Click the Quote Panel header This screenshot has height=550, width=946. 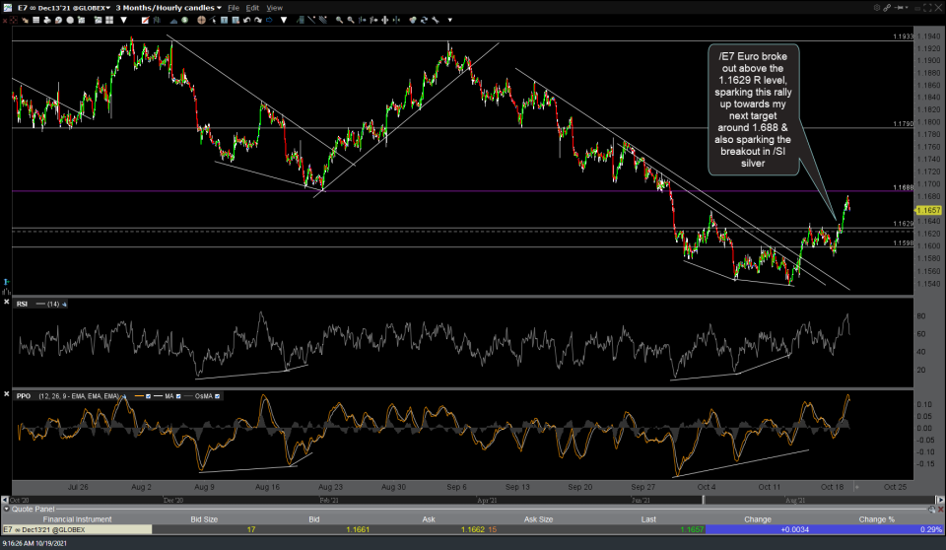pyautogui.click(x=34, y=510)
